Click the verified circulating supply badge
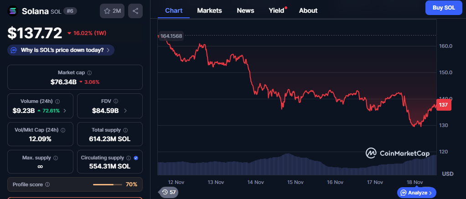This screenshot has height=199, width=466. click(x=136, y=158)
